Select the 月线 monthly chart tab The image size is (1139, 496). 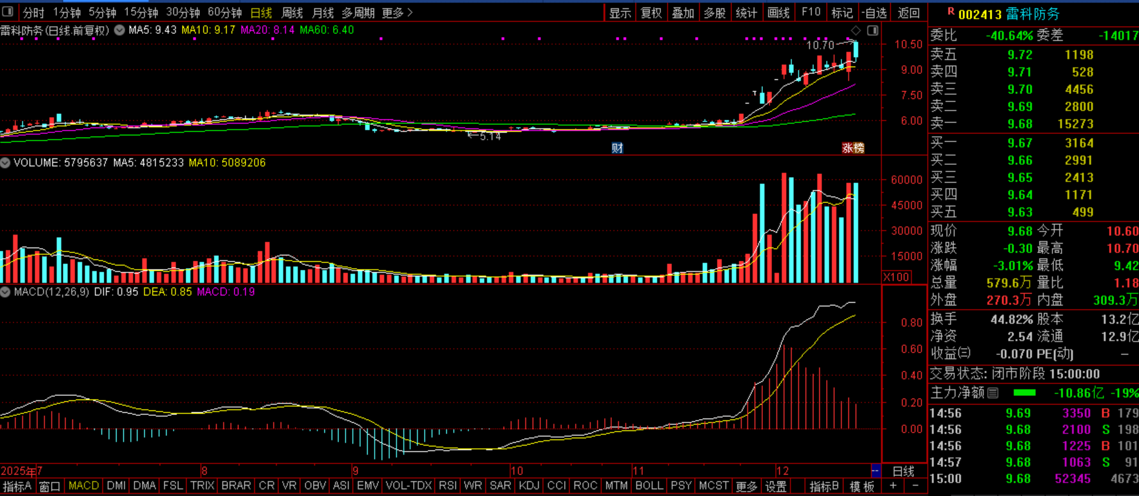pos(323,13)
